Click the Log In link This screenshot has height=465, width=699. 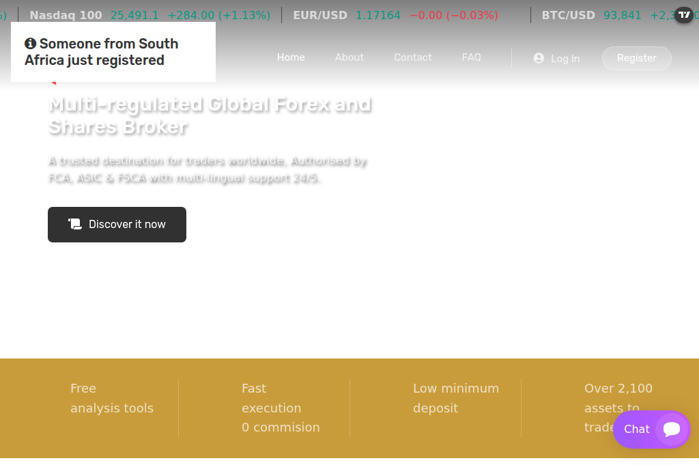coord(564,59)
